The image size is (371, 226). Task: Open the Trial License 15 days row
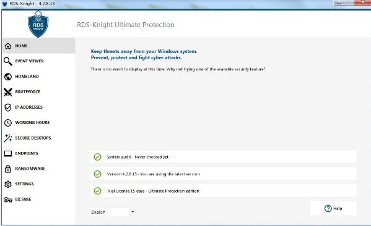(x=223, y=191)
